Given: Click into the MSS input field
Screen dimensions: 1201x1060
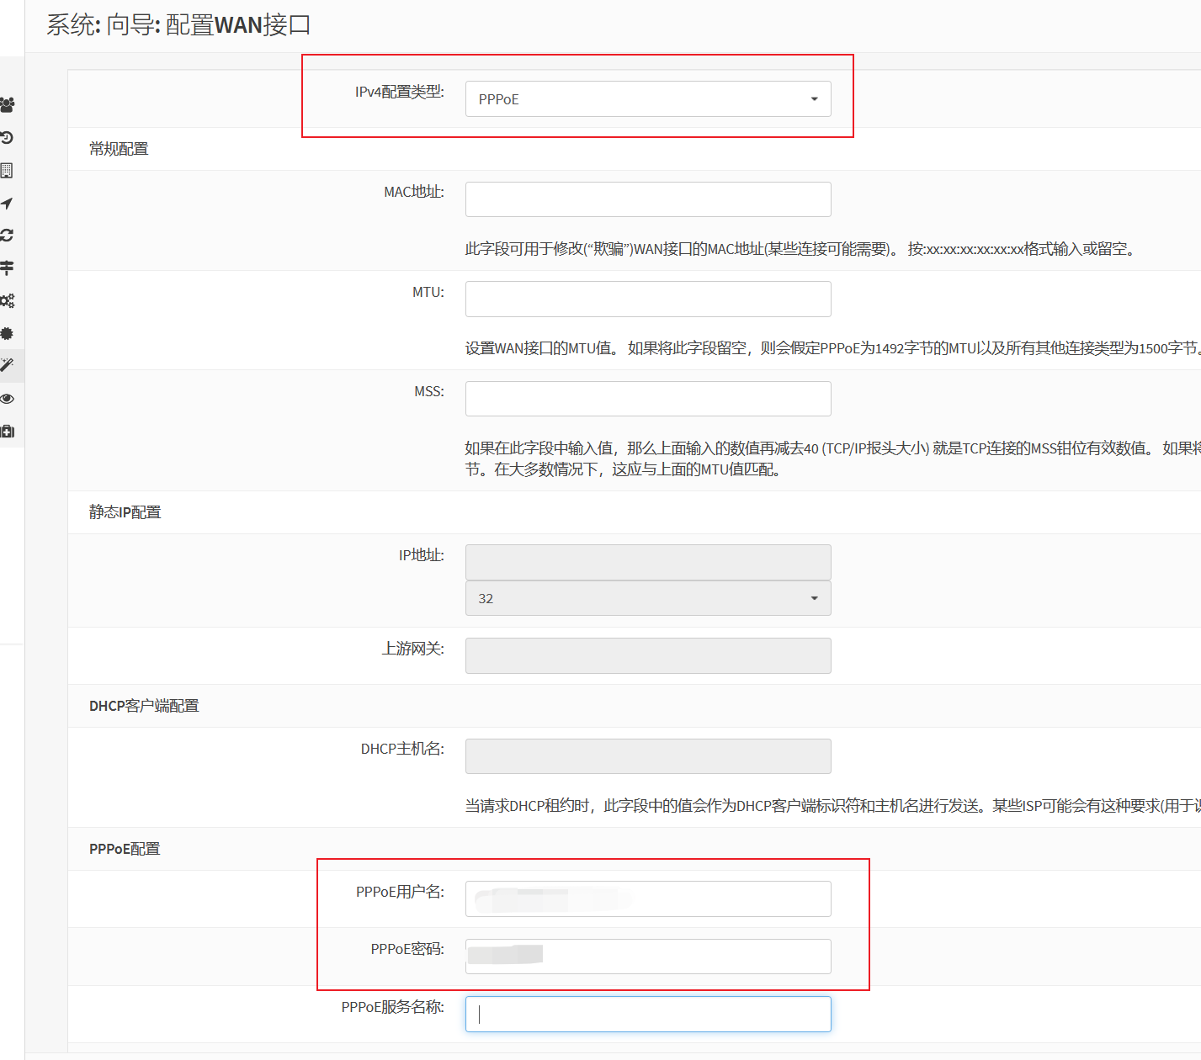Looking at the screenshot, I should [x=648, y=399].
